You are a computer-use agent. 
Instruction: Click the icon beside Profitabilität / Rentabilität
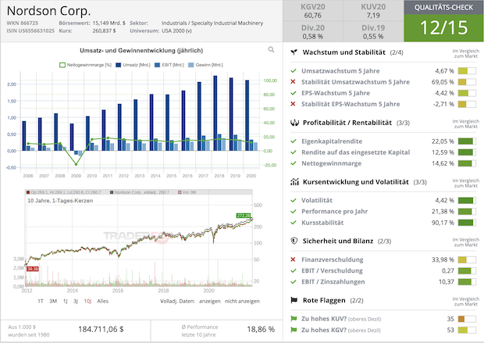pyautogui.click(x=294, y=123)
